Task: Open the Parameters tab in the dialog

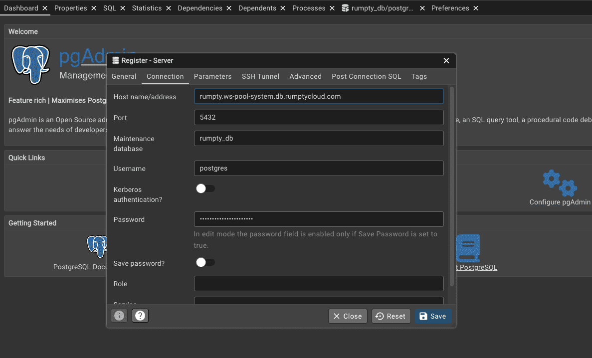Action: [212, 76]
